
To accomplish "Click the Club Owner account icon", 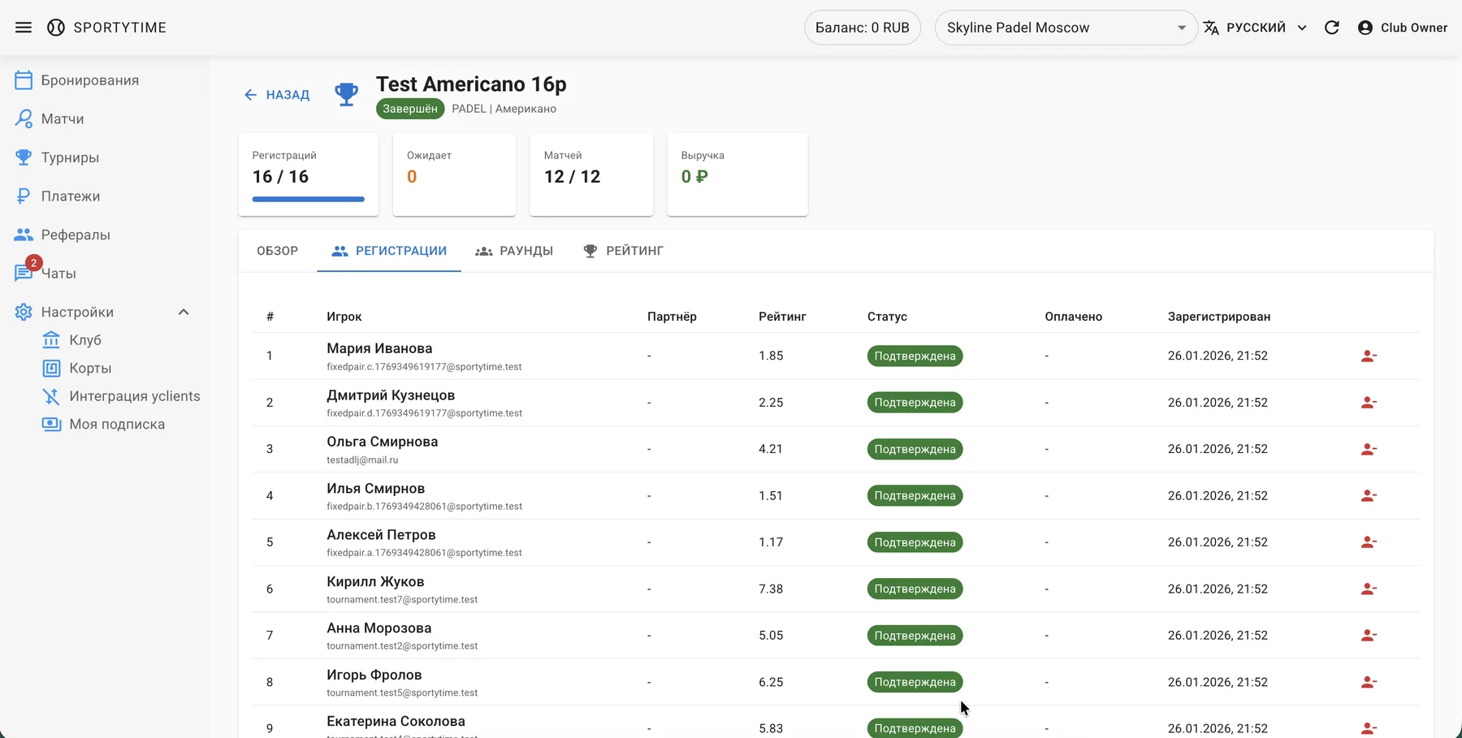I will 1365,28.
